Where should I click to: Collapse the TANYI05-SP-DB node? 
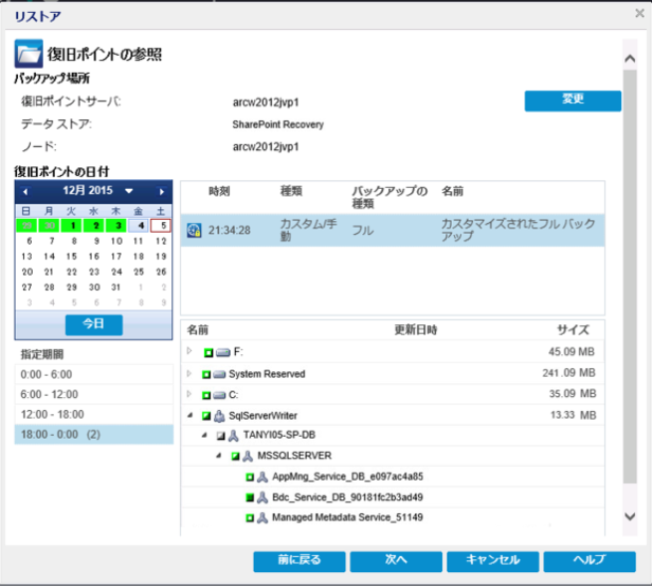tap(204, 435)
